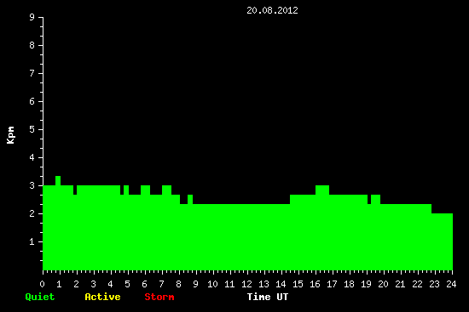This screenshot has height=312, width=469.
Task: Click the yellow Active legend label
Action: pos(102,297)
